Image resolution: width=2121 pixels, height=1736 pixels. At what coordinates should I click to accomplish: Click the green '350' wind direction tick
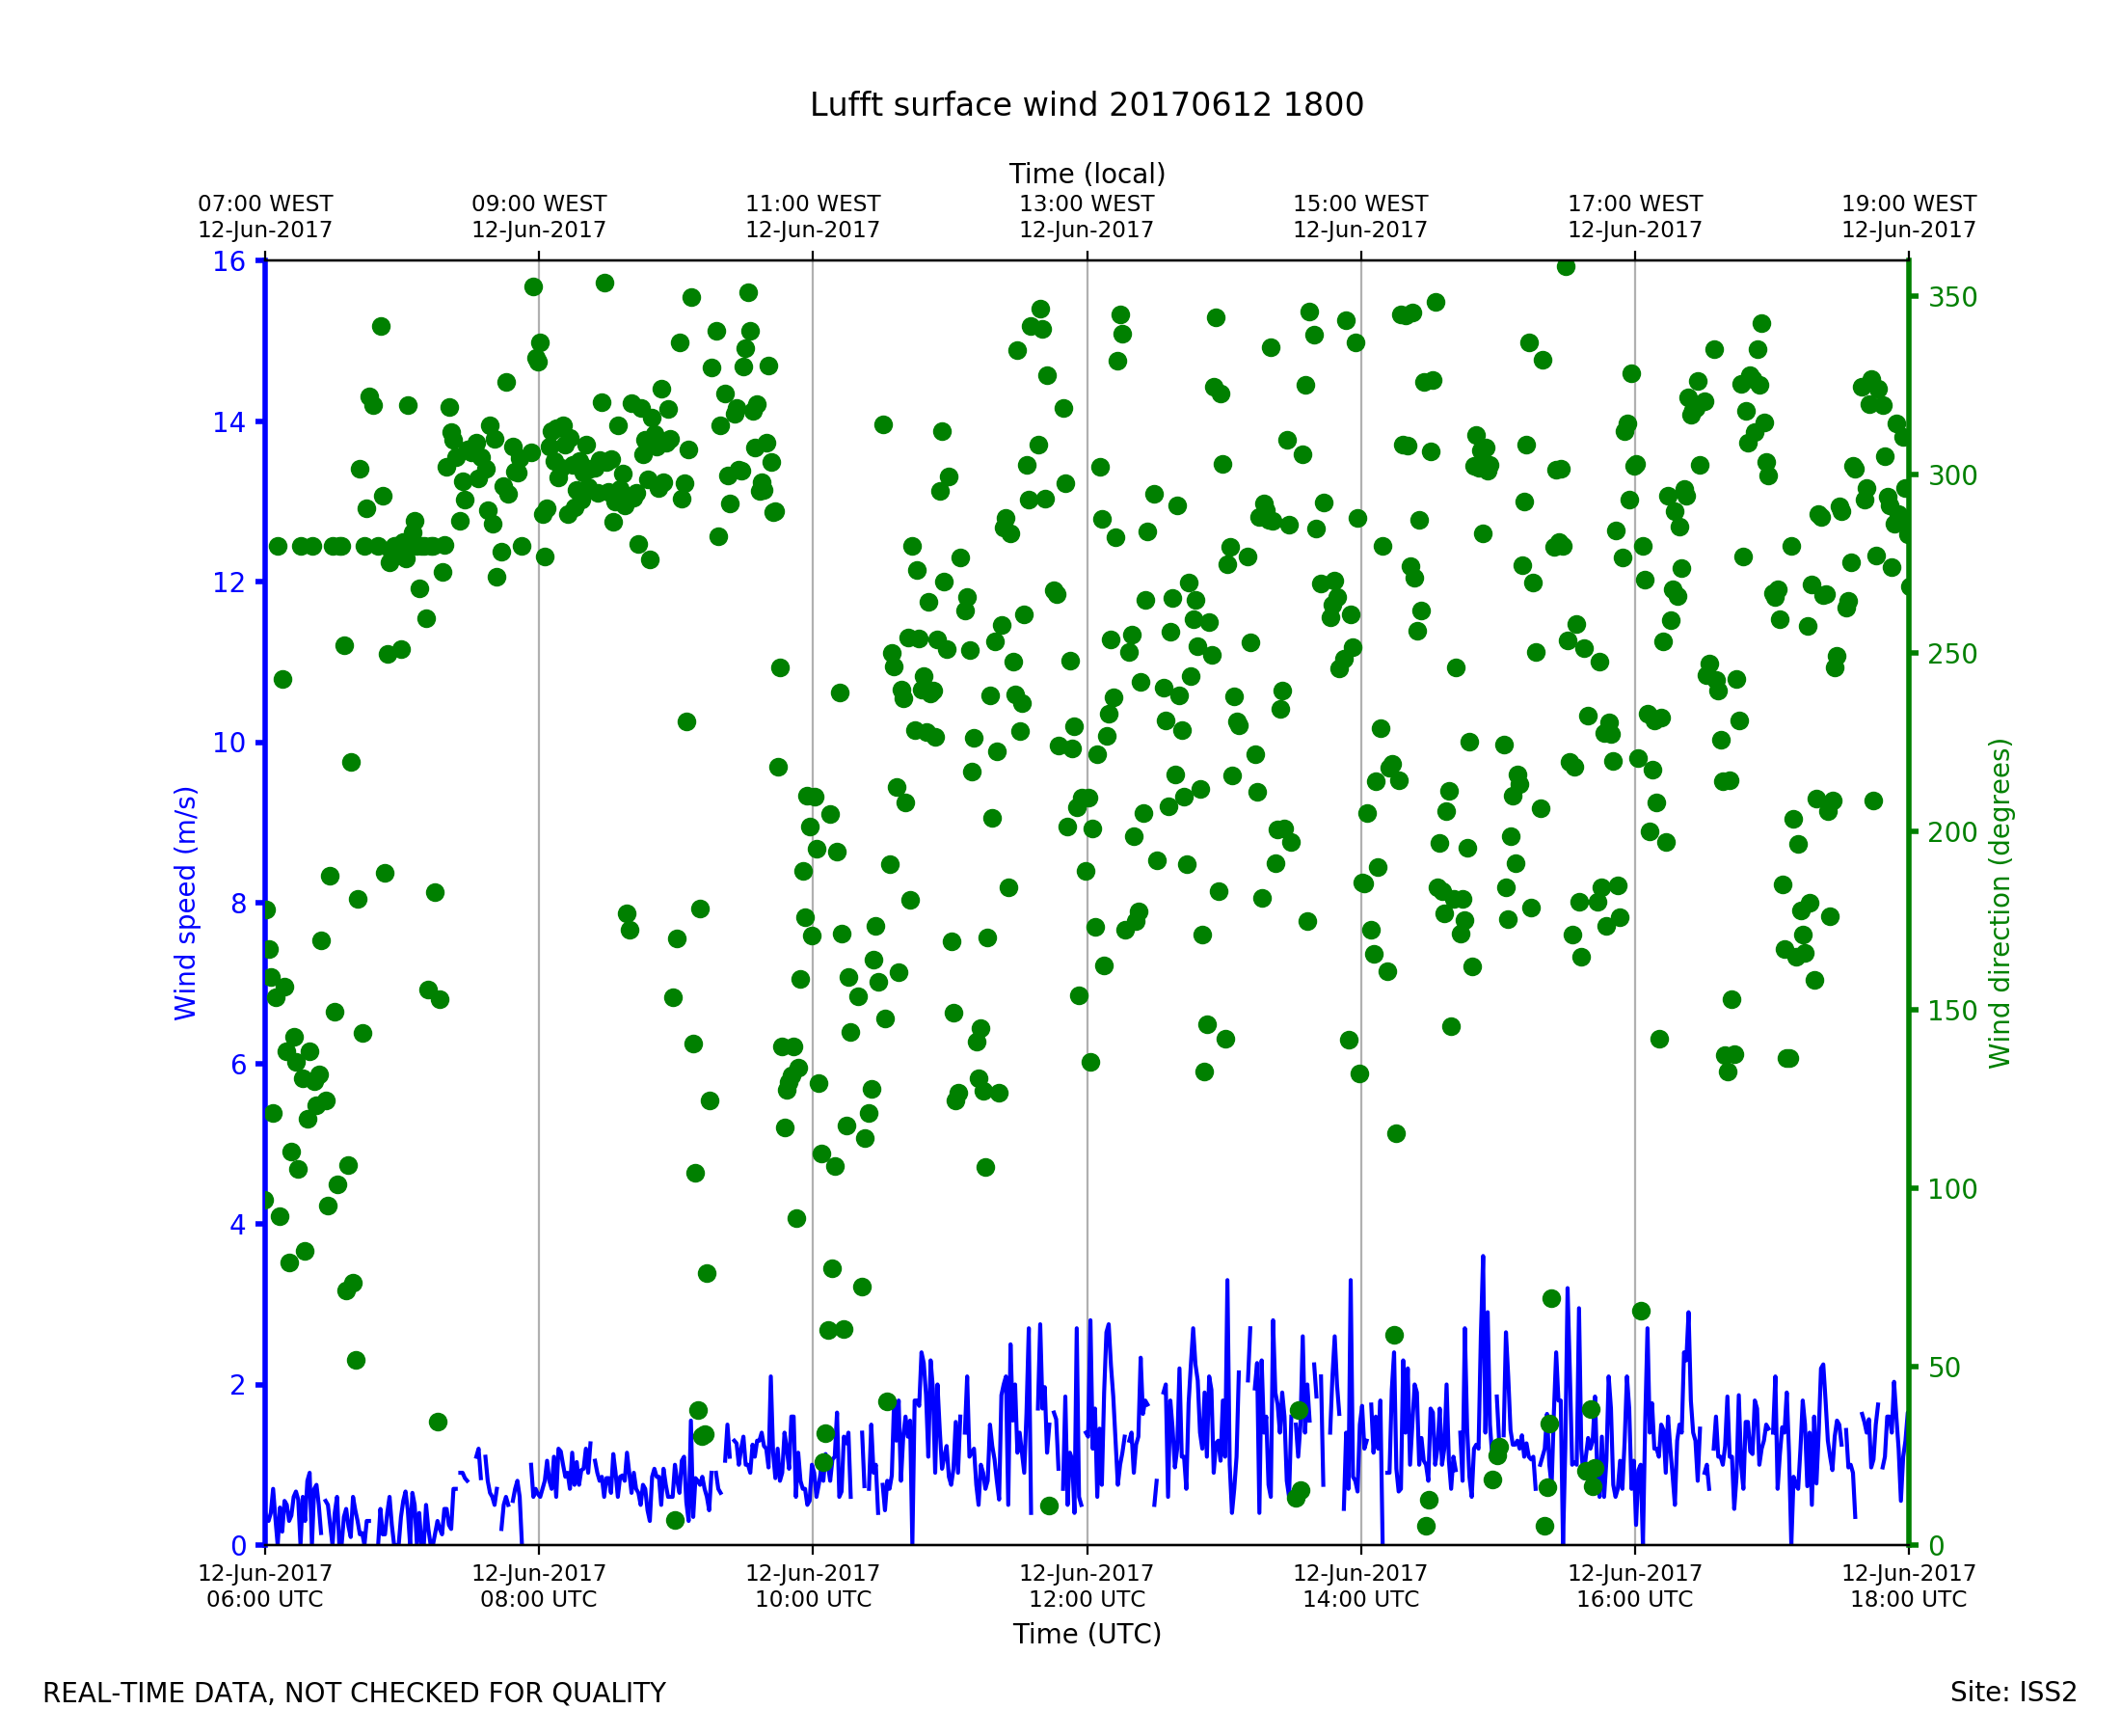1952,298
